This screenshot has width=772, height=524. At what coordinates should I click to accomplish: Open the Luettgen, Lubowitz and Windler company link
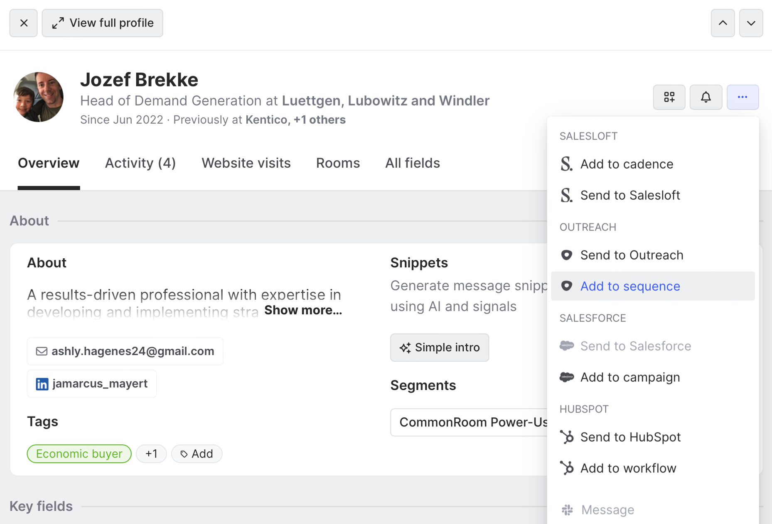point(386,100)
